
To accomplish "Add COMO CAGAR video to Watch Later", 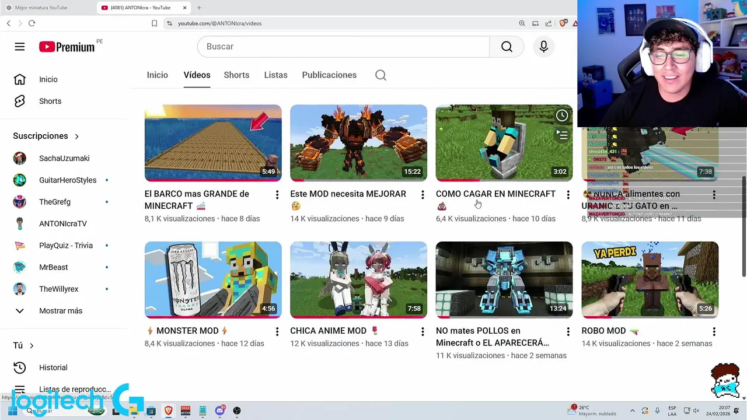I will click(x=561, y=116).
